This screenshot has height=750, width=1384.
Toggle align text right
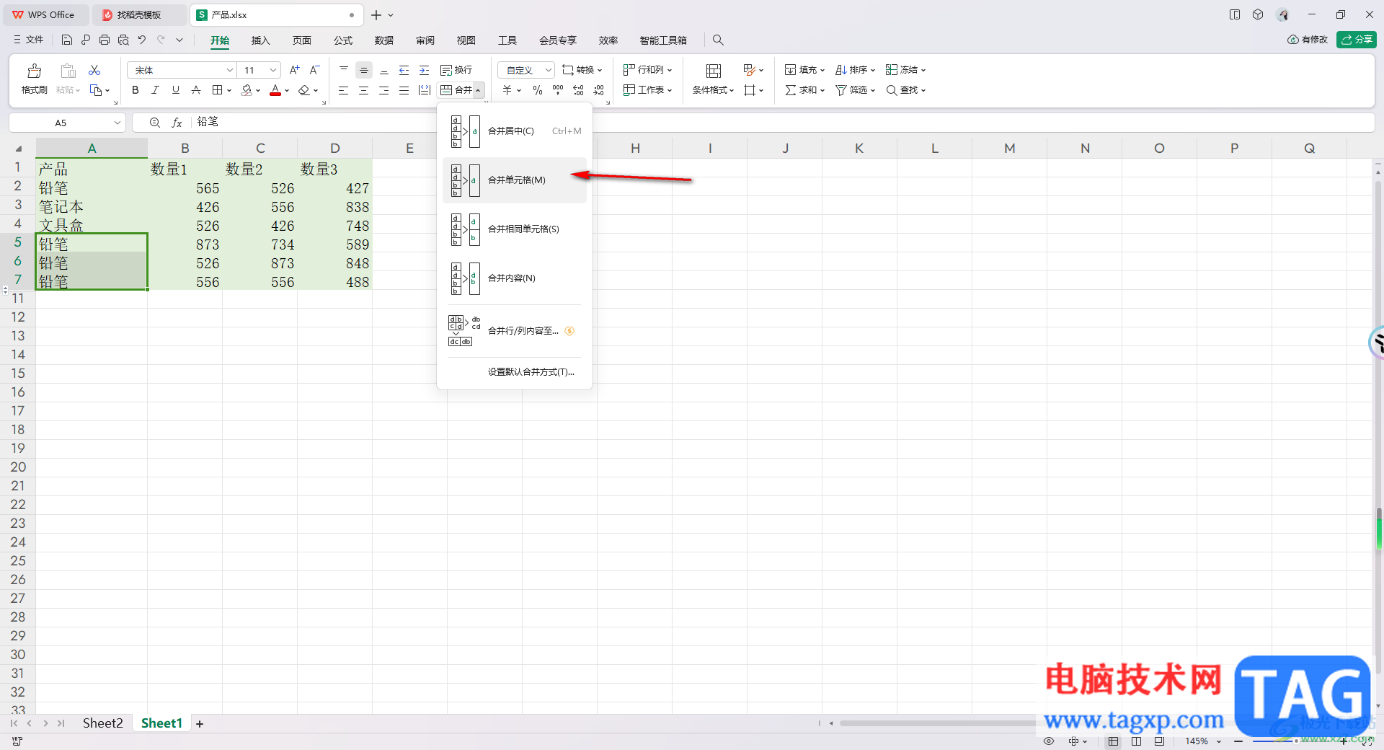[x=384, y=90]
